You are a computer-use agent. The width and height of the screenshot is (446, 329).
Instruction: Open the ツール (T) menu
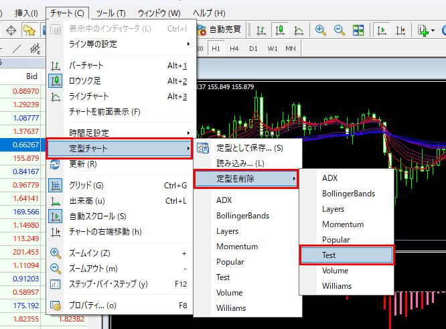[x=110, y=13]
